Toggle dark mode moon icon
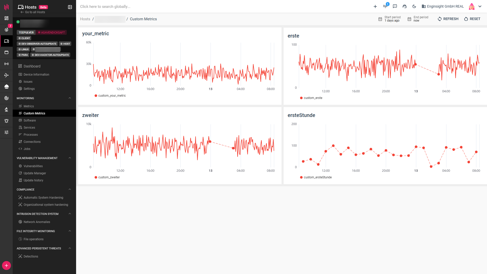The height and width of the screenshot is (274, 487). pyautogui.click(x=414, y=6)
